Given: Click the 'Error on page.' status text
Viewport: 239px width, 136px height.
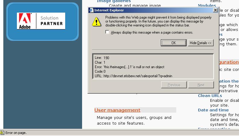Looking at the screenshot, I should point(16,133).
